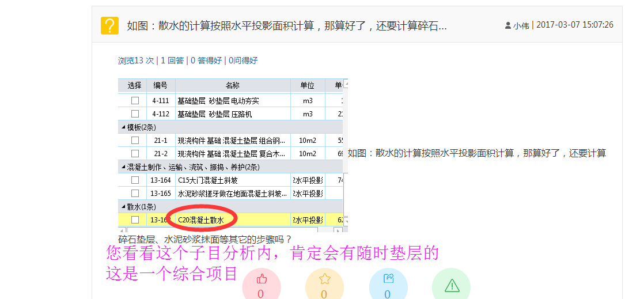This screenshot has width=625, height=299.
Task: Click the code cell 13-164
Action: 161,180
